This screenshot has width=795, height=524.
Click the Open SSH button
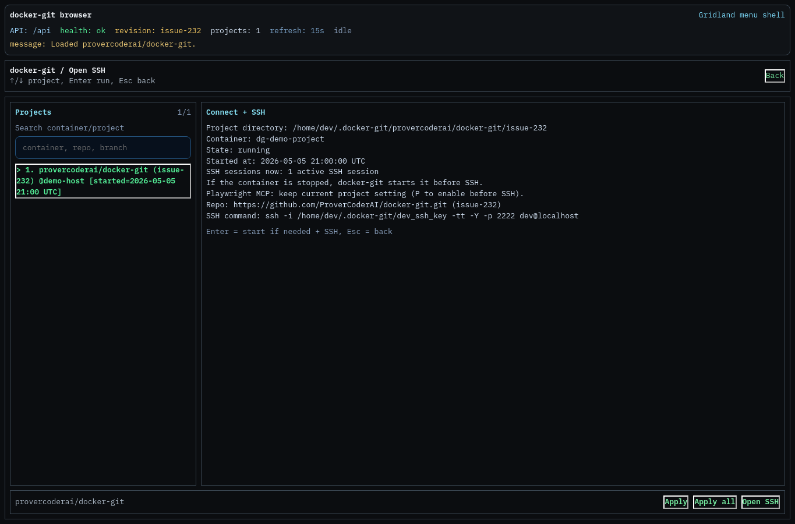click(x=760, y=502)
